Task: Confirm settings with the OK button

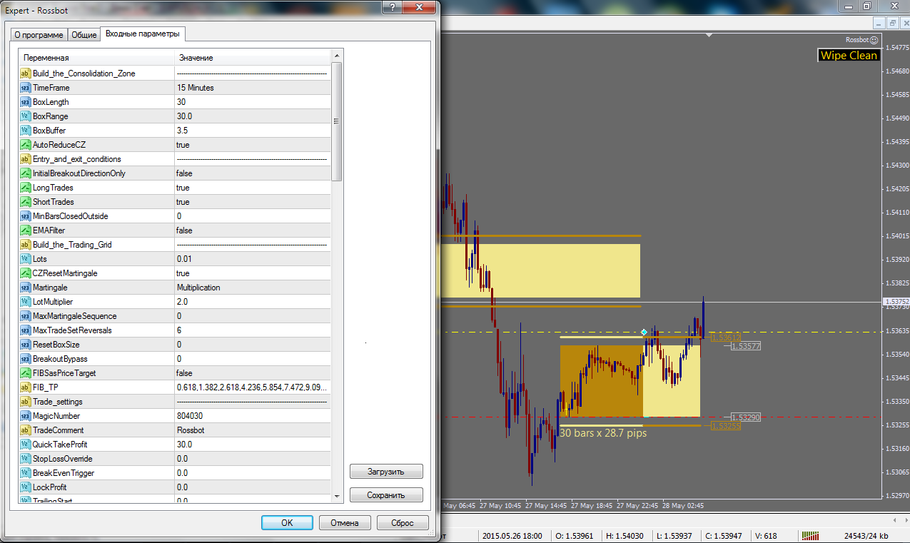Action: tap(287, 523)
